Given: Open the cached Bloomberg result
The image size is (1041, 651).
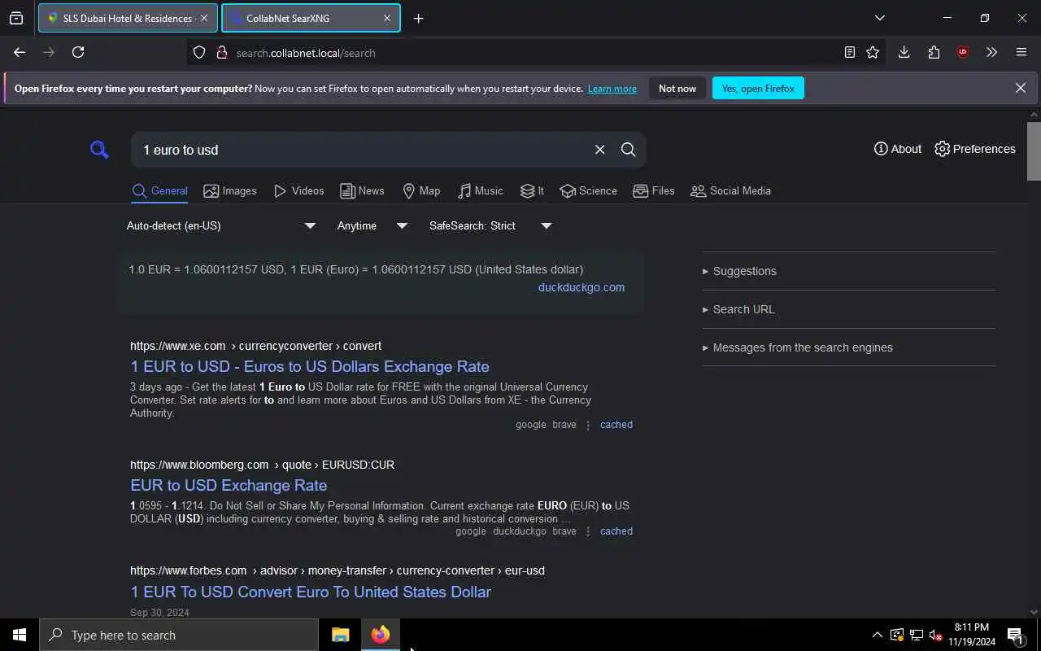Looking at the screenshot, I should (616, 531).
